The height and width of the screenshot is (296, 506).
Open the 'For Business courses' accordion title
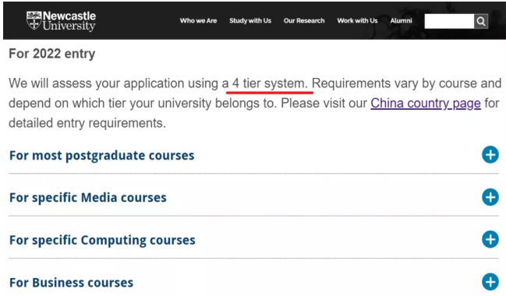[x=71, y=283]
